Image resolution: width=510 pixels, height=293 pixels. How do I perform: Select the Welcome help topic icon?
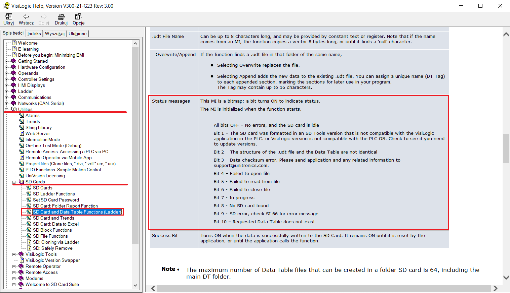pos(14,43)
